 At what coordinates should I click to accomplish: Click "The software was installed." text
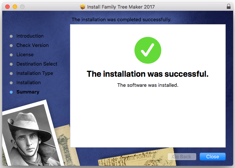148,85
